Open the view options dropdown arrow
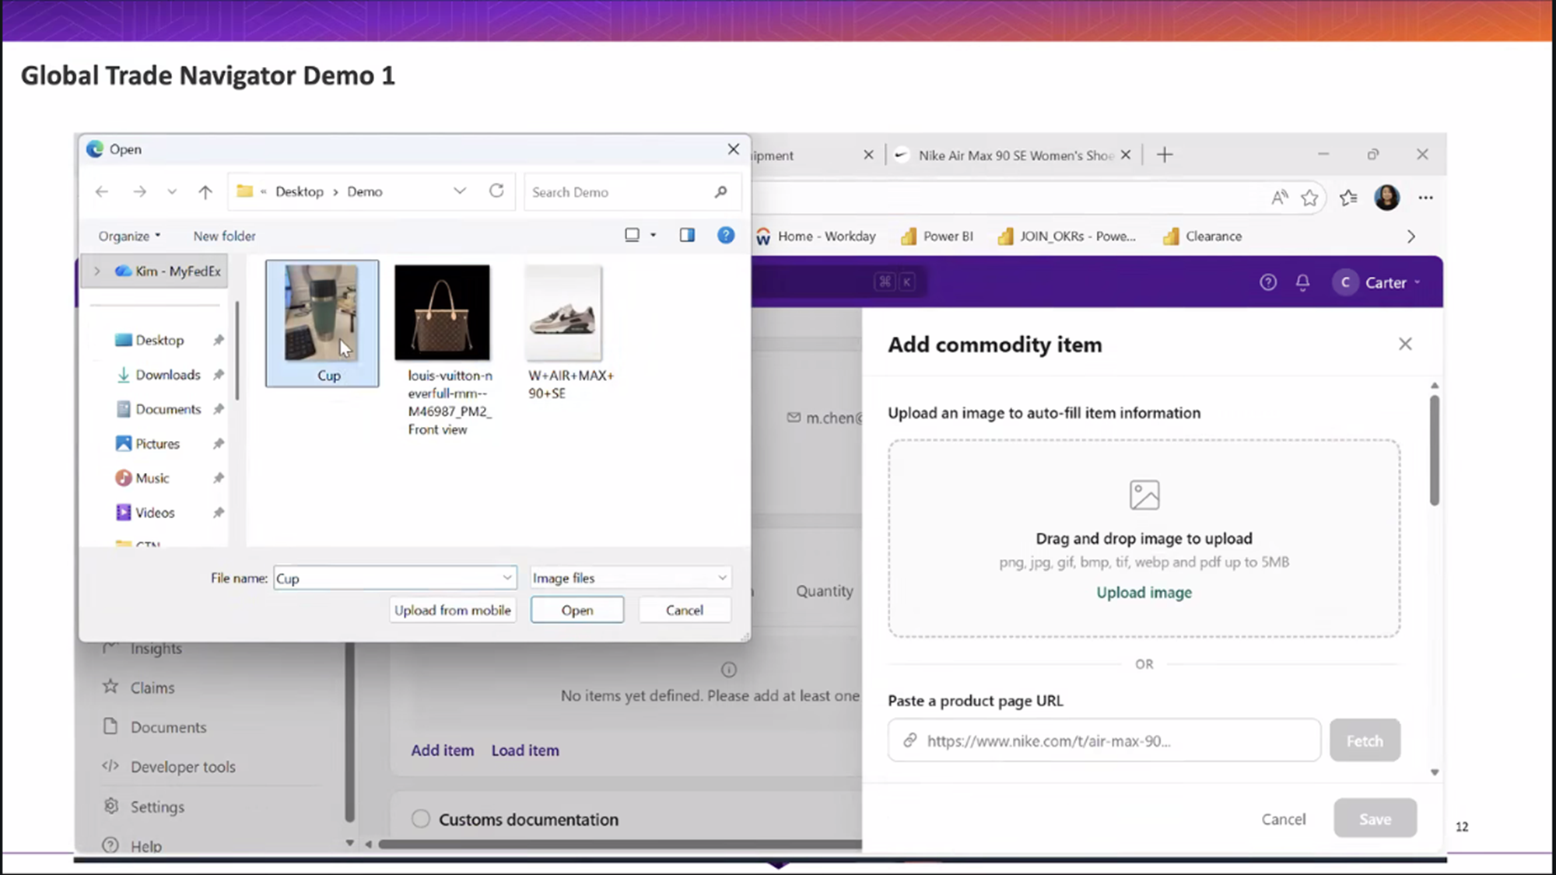The height and width of the screenshot is (875, 1556). 654,235
